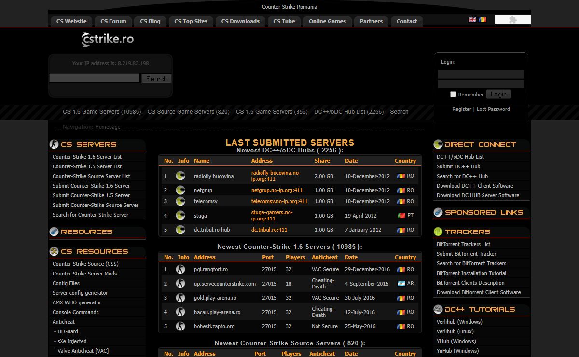Open the Partners tab
This screenshot has height=357, width=579.
371,21
